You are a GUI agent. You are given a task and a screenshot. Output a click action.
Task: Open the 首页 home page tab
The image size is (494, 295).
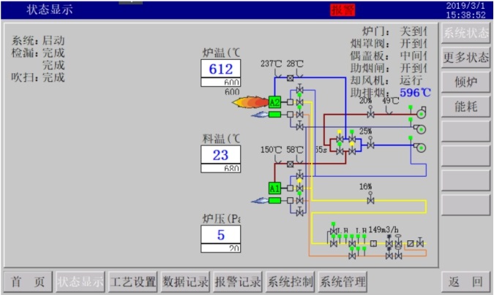pos(28,281)
